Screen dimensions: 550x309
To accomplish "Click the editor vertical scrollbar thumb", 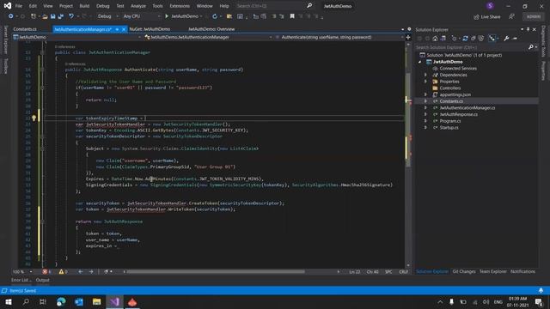I will point(408,121).
